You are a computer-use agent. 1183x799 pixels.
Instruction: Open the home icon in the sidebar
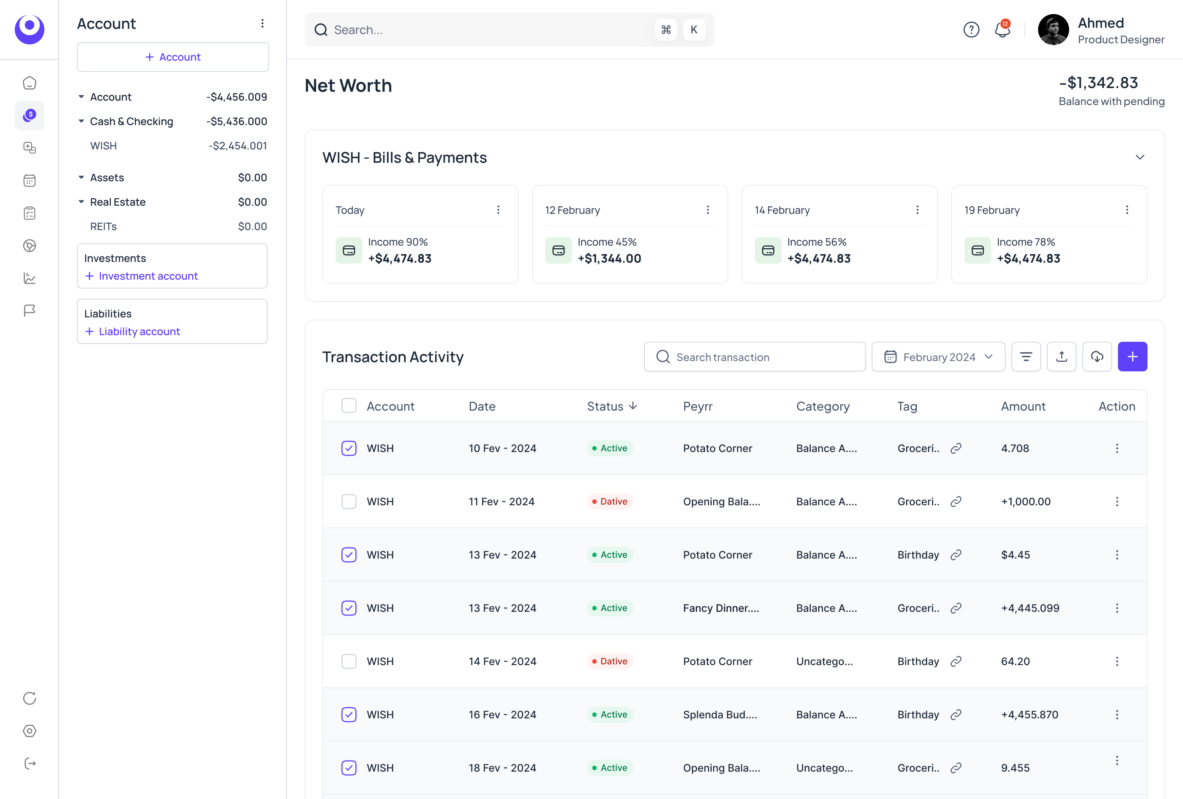(30, 82)
